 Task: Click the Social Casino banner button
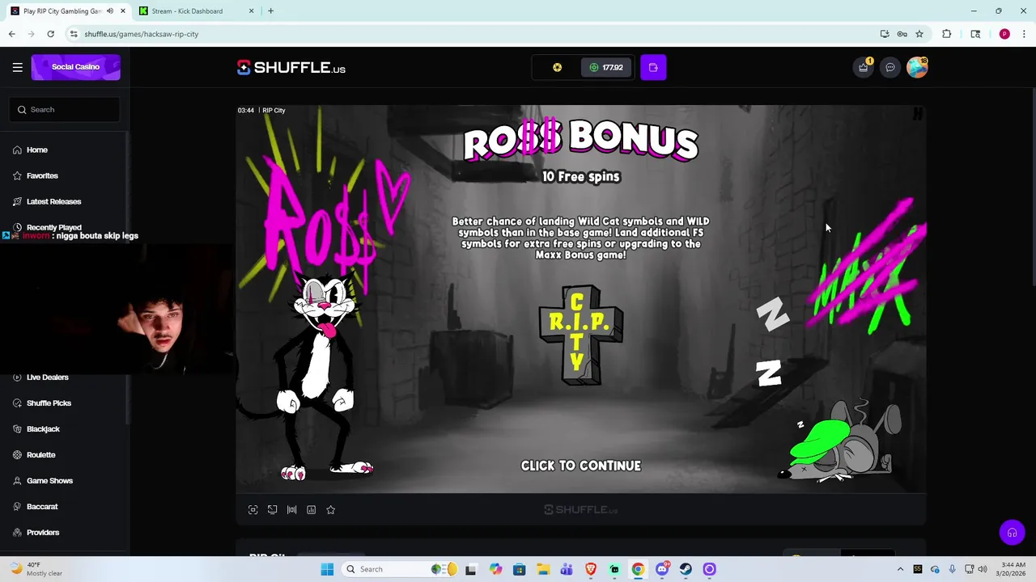[76, 67]
